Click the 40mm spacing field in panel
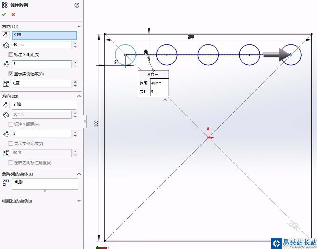317x249 pixels. pos(42,45)
